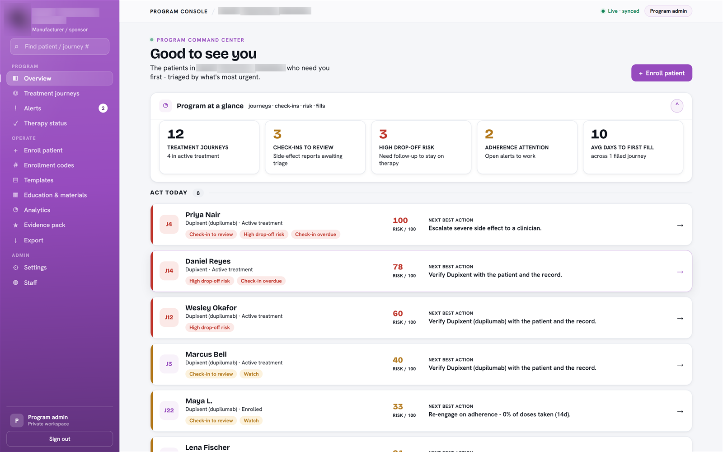723x452 pixels.
Task: Open Maya L.'s row arrow
Action: point(680,411)
